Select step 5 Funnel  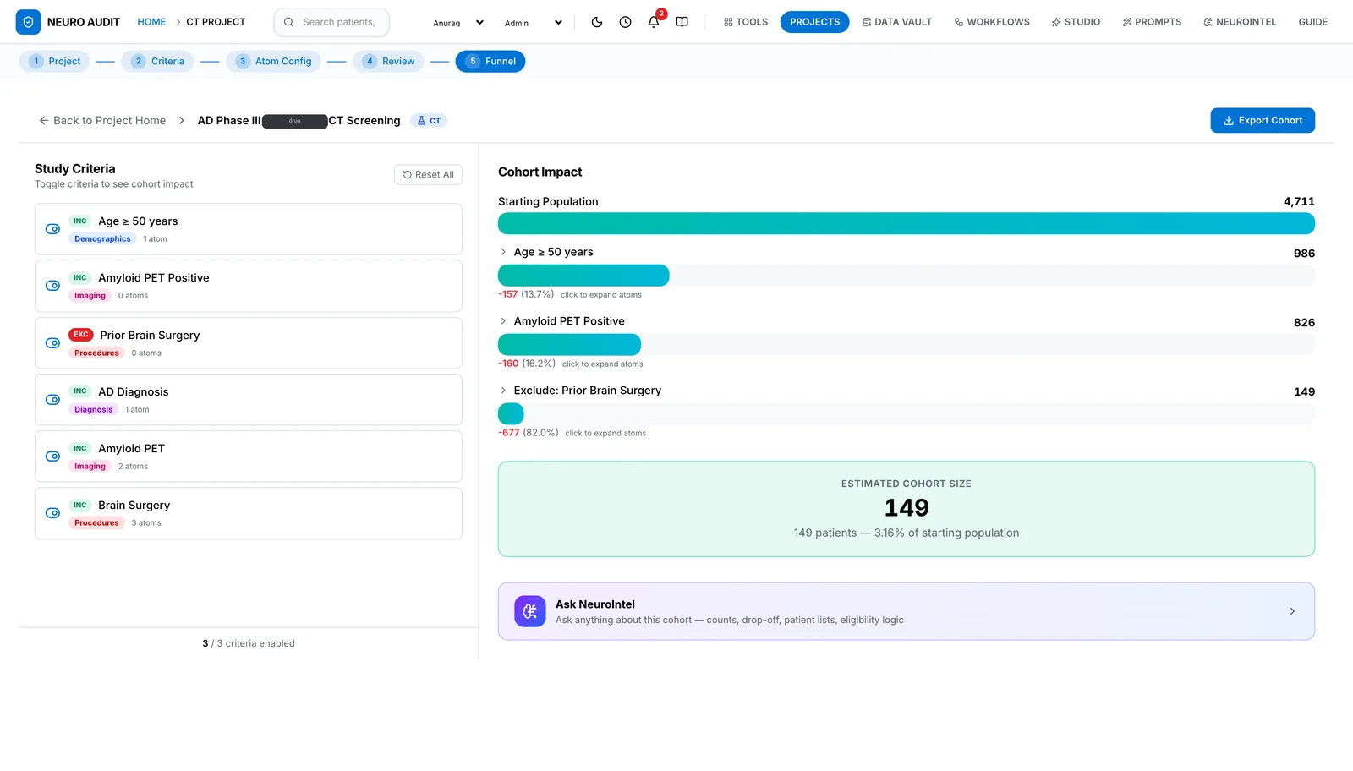coord(490,61)
